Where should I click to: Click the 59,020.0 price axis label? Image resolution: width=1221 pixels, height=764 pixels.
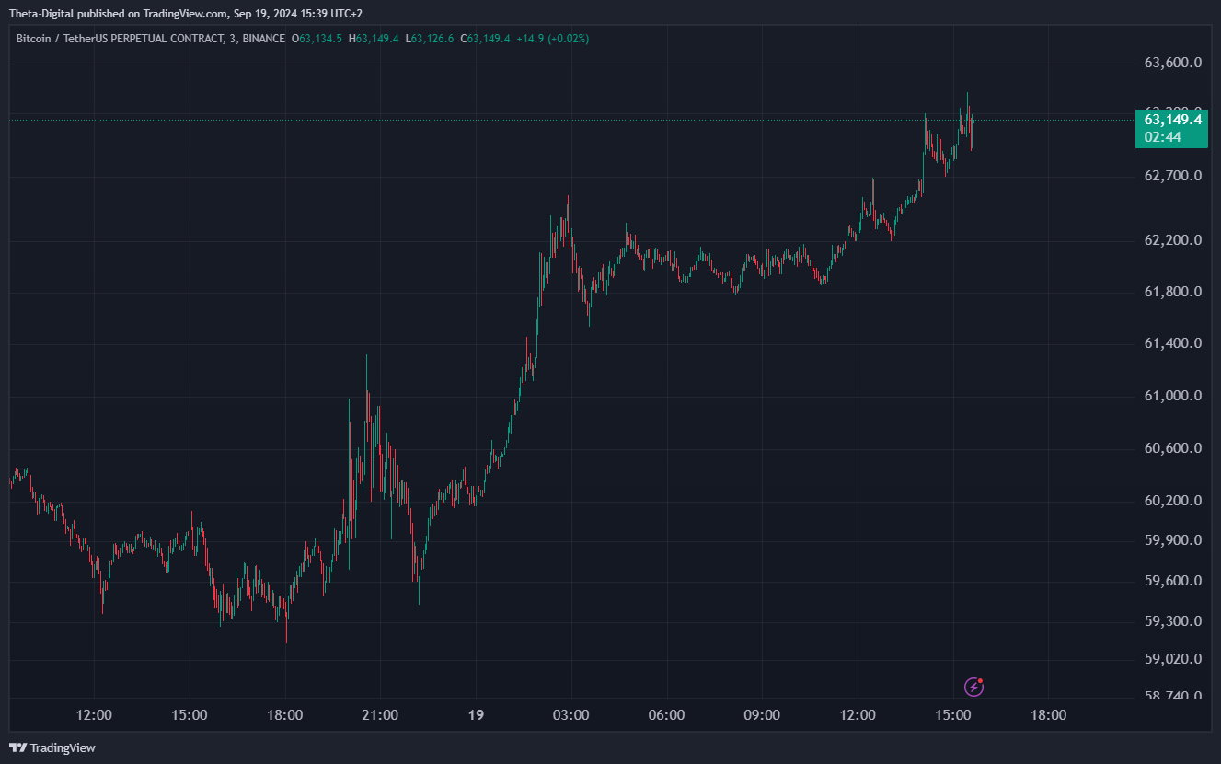[1172, 659]
